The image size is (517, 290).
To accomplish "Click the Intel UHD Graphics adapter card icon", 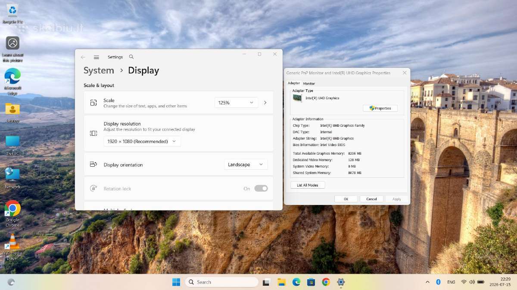I will tap(297, 98).
